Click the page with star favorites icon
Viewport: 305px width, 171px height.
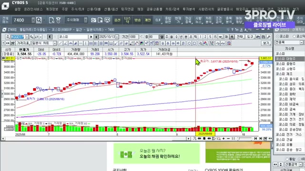point(101,20)
